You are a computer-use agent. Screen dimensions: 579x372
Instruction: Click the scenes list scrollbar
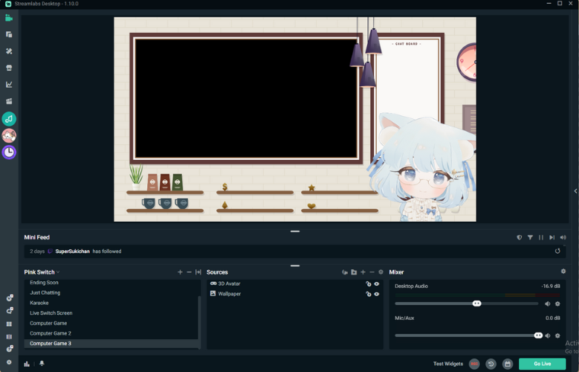coord(199,322)
